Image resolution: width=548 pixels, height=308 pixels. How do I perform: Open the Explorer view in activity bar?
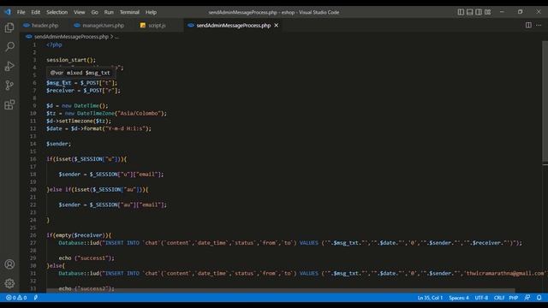tap(9, 27)
